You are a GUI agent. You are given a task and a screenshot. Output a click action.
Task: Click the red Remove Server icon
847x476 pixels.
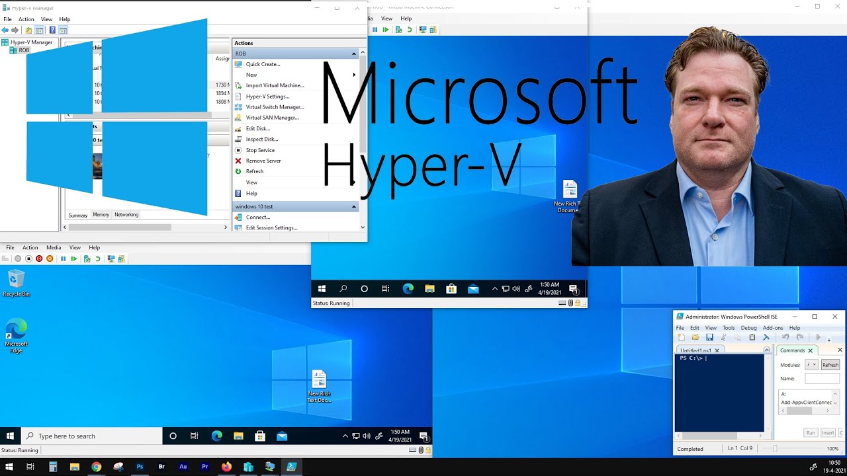pos(238,161)
